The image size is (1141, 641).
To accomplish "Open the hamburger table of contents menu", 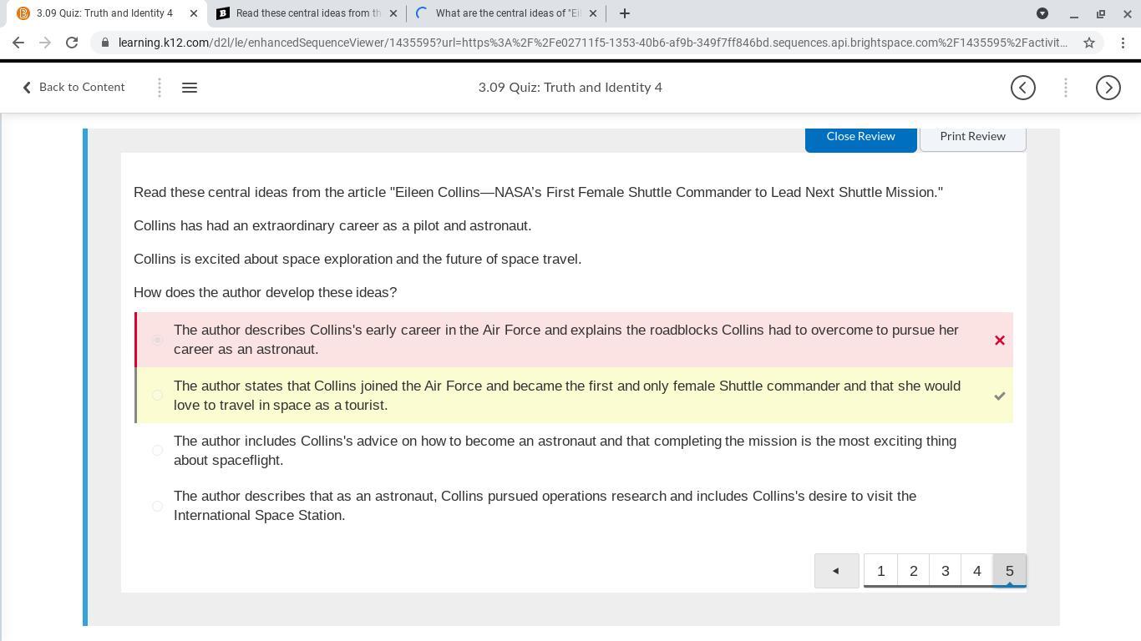I will coord(190,88).
